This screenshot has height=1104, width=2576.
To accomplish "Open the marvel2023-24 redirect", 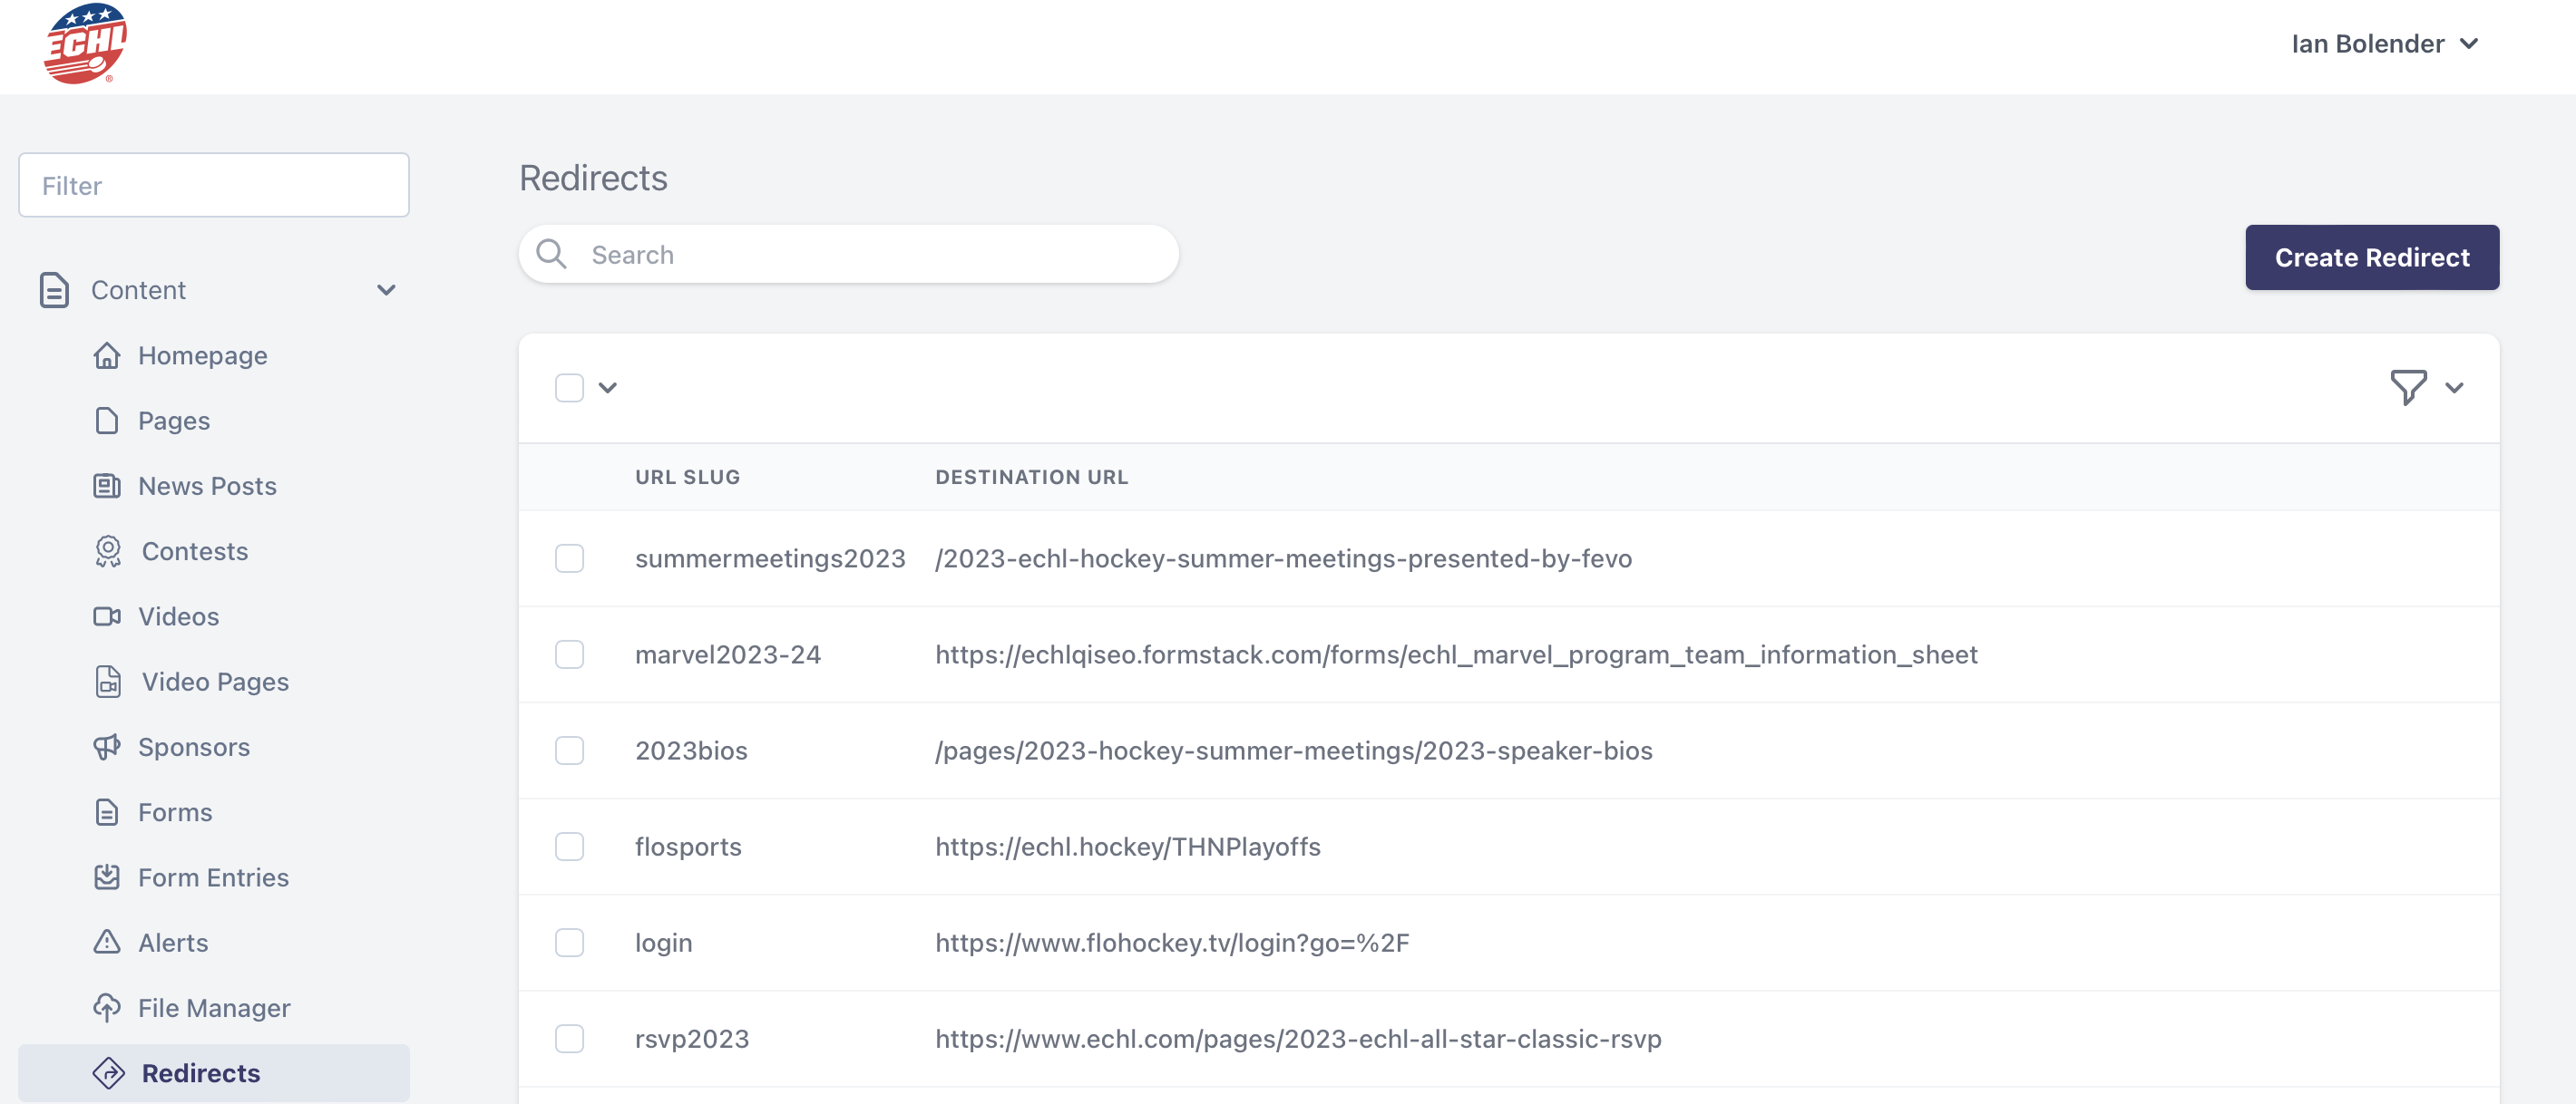I will (x=728, y=654).
